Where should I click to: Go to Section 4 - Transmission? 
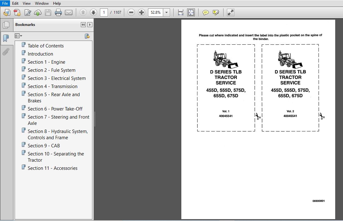coord(52,86)
